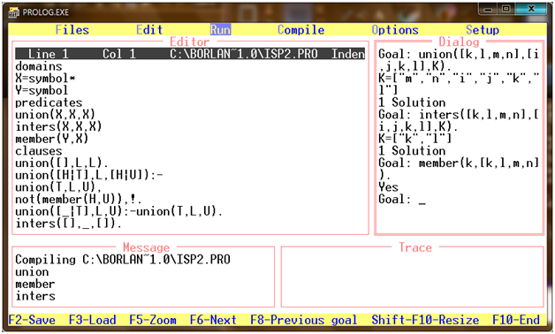
Task: Open the Options menu
Action: coord(395,30)
